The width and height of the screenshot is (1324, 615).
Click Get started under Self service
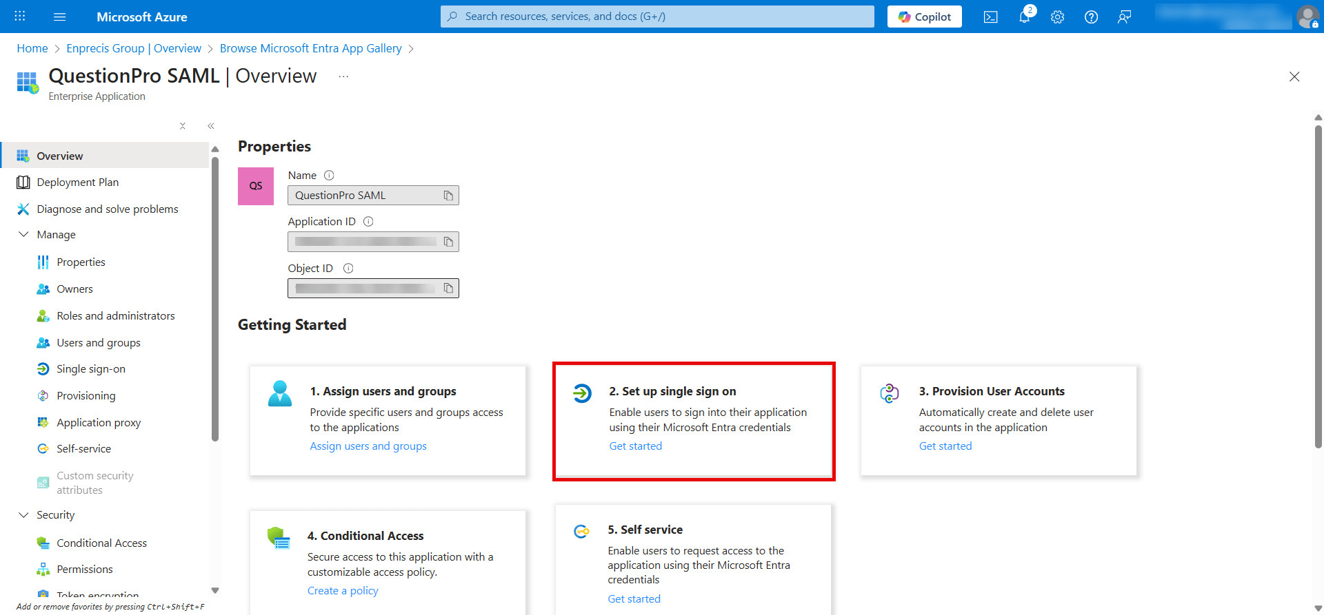(634, 599)
